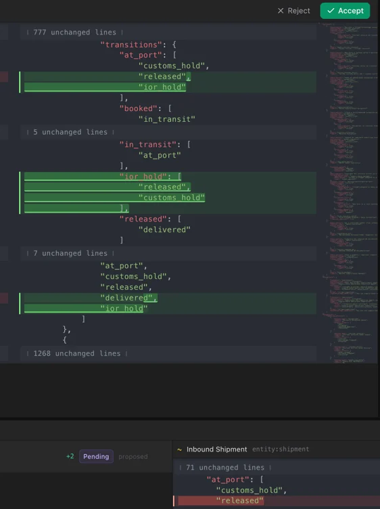
Task: Click the proposed label next to Pending
Action: pos(133,457)
